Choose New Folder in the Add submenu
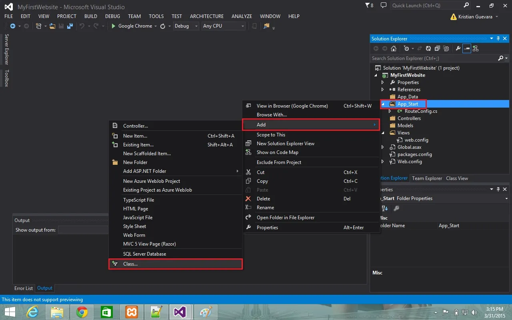Screen dimensions: 512x320 click(176, 162)
